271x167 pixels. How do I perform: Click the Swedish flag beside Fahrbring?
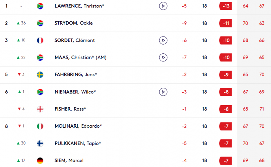pos(40,75)
